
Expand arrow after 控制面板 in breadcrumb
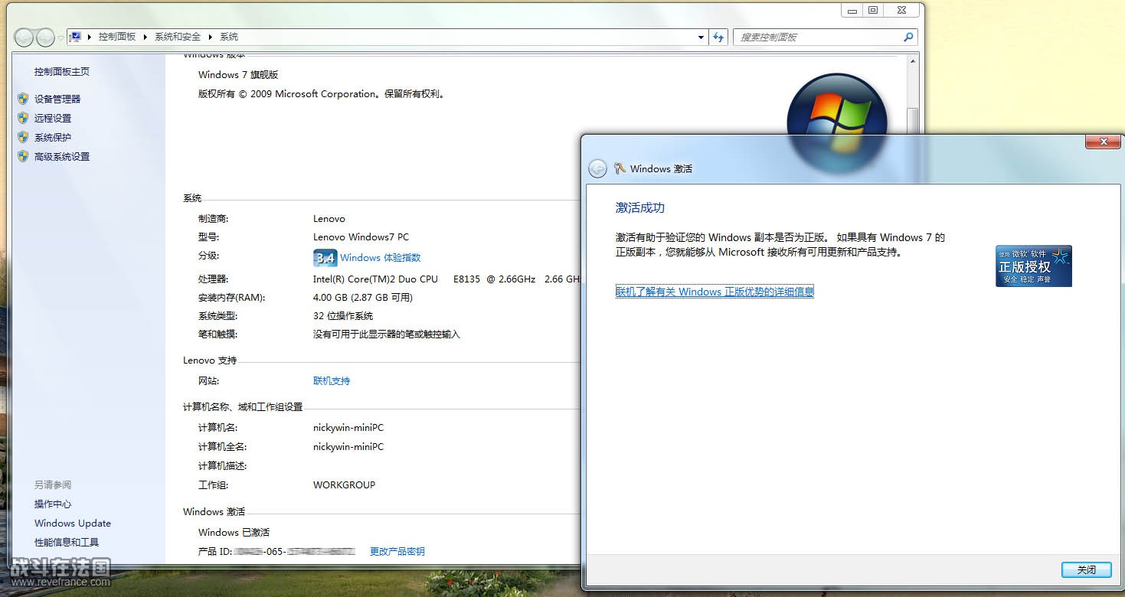pos(146,37)
